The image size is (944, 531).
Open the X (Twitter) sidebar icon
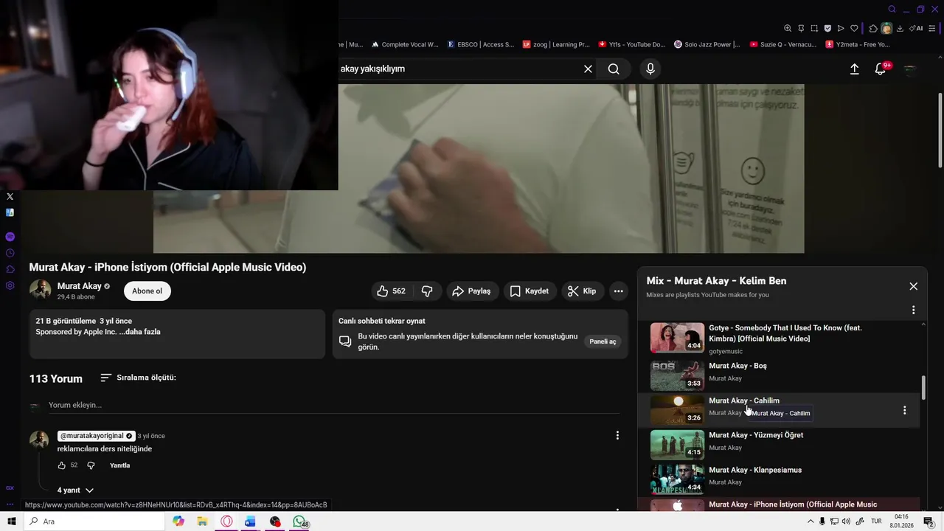10,196
